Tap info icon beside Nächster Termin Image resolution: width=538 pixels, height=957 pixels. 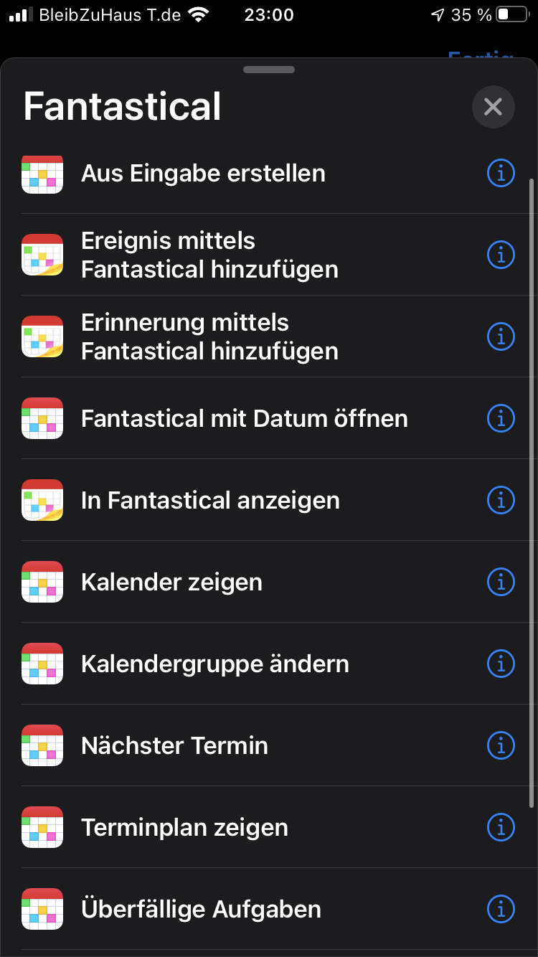501,745
